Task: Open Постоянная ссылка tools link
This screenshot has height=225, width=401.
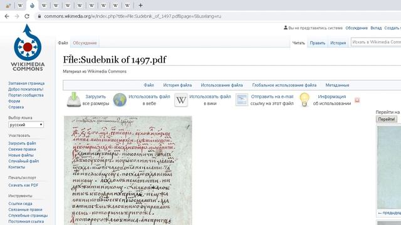Action: pos(26,221)
